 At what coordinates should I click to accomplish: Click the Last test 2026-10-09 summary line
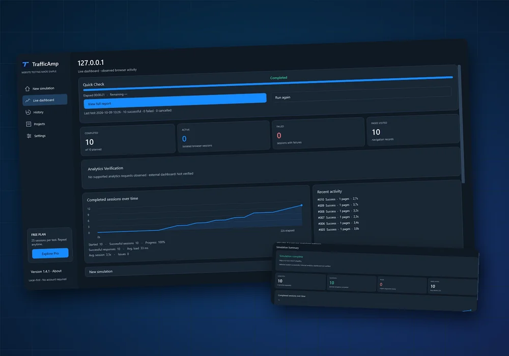(128, 112)
